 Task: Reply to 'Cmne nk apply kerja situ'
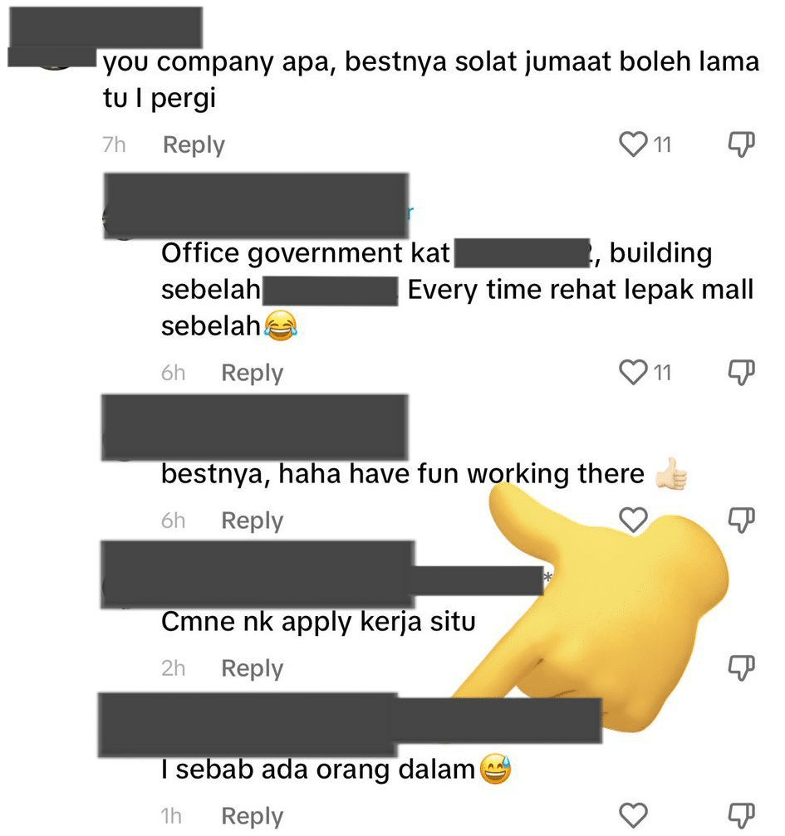[x=252, y=668]
